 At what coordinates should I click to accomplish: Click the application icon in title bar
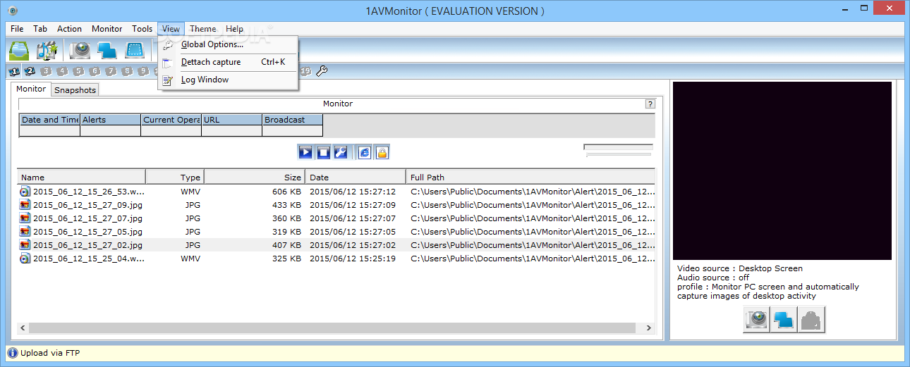point(11,11)
